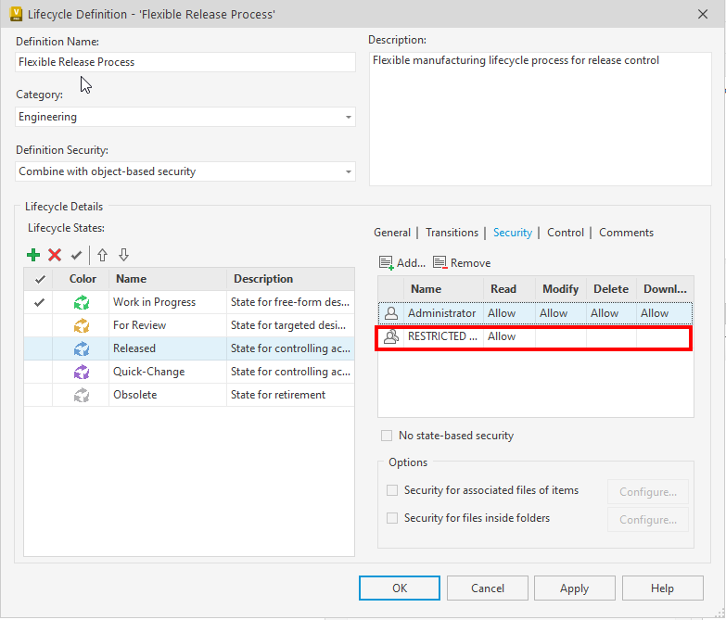
Task: Click the Work in Progress green color icon
Action: pyautogui.click(x=82, y=303)
